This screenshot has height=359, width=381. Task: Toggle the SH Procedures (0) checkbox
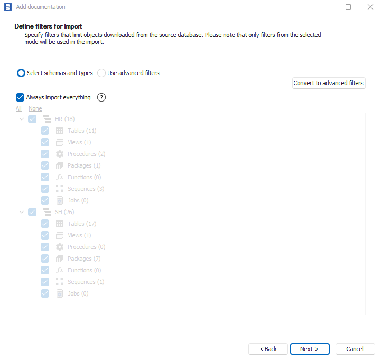coord(45,247)
